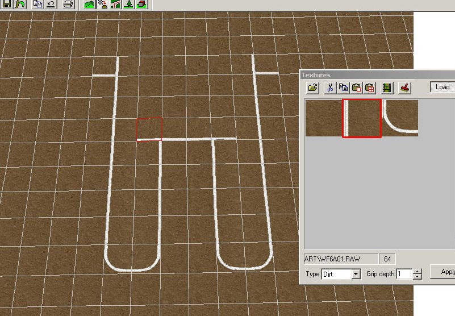Click the red brush icon in Textures
The image size is (455, 316).
[x=404, y=88]
